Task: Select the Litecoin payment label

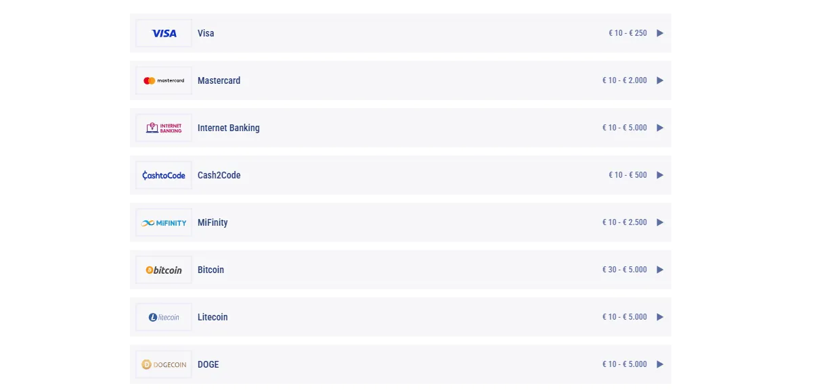Action: pyautogui.click(x=213, y=317)
